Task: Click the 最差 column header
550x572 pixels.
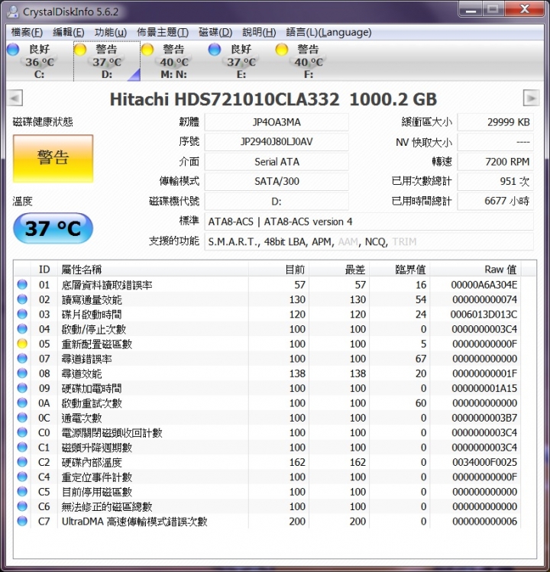Action: (339, 270)
